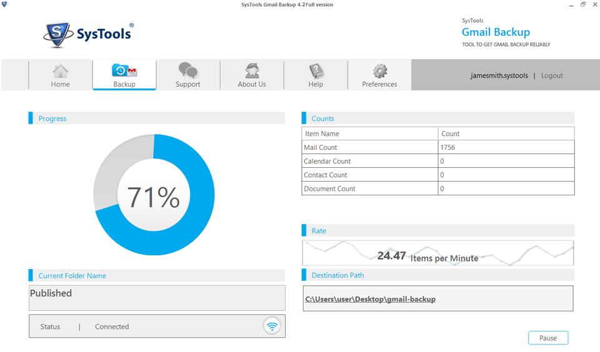
Task: Click the Mail Count value 1756
Action: point(447,147)
